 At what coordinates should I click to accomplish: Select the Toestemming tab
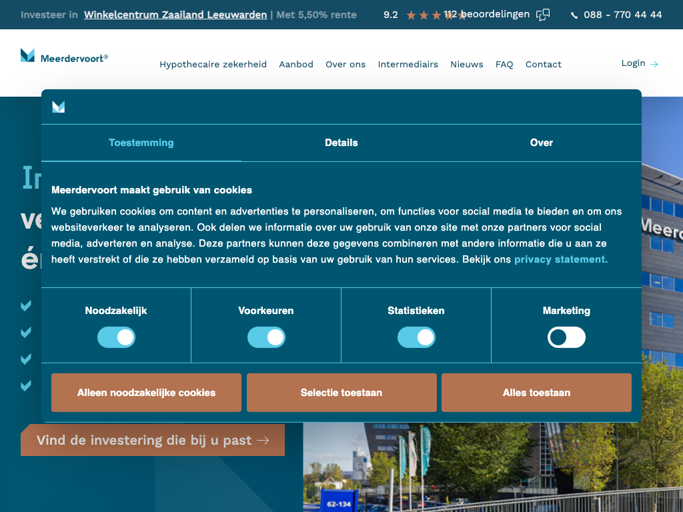[x=141, y=143]
